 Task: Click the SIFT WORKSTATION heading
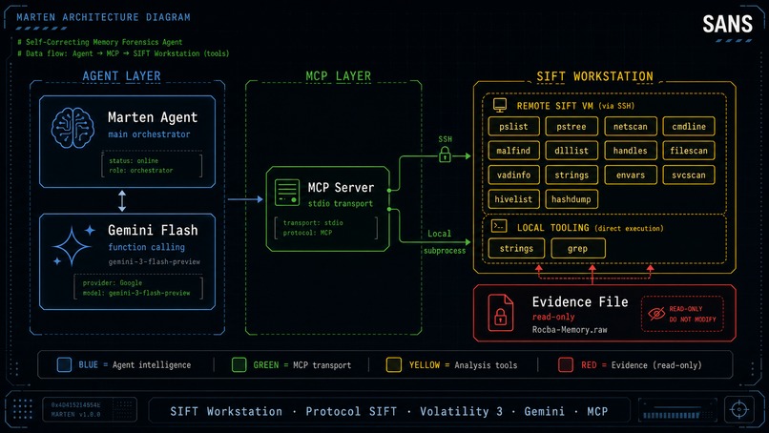(x=594, y=76)
